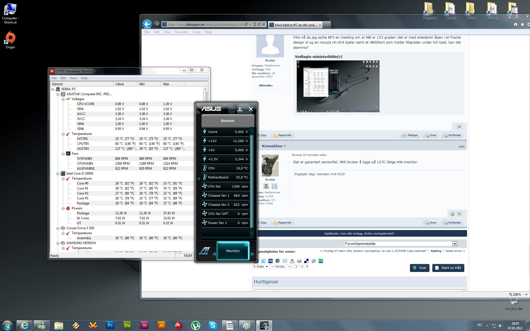Click the green download icon below thread

[x=292, y=261]
